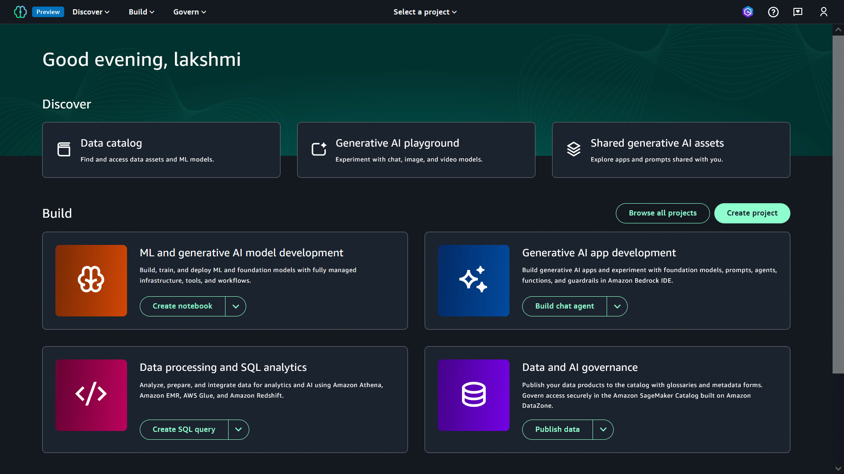844x474 pixels.
Task: Click the purple database governance tile icon
Action: tap(473, 395)
